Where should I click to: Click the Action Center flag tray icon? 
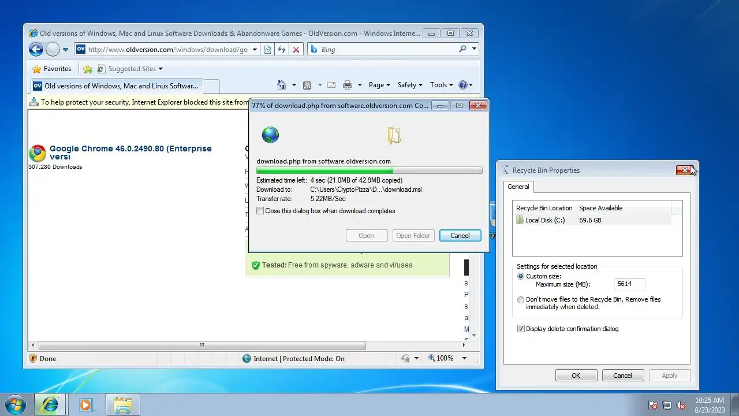653,405
